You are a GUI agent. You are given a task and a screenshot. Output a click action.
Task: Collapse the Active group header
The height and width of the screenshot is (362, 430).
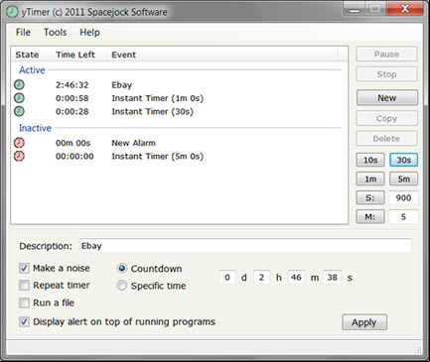(x=32, y=70)
